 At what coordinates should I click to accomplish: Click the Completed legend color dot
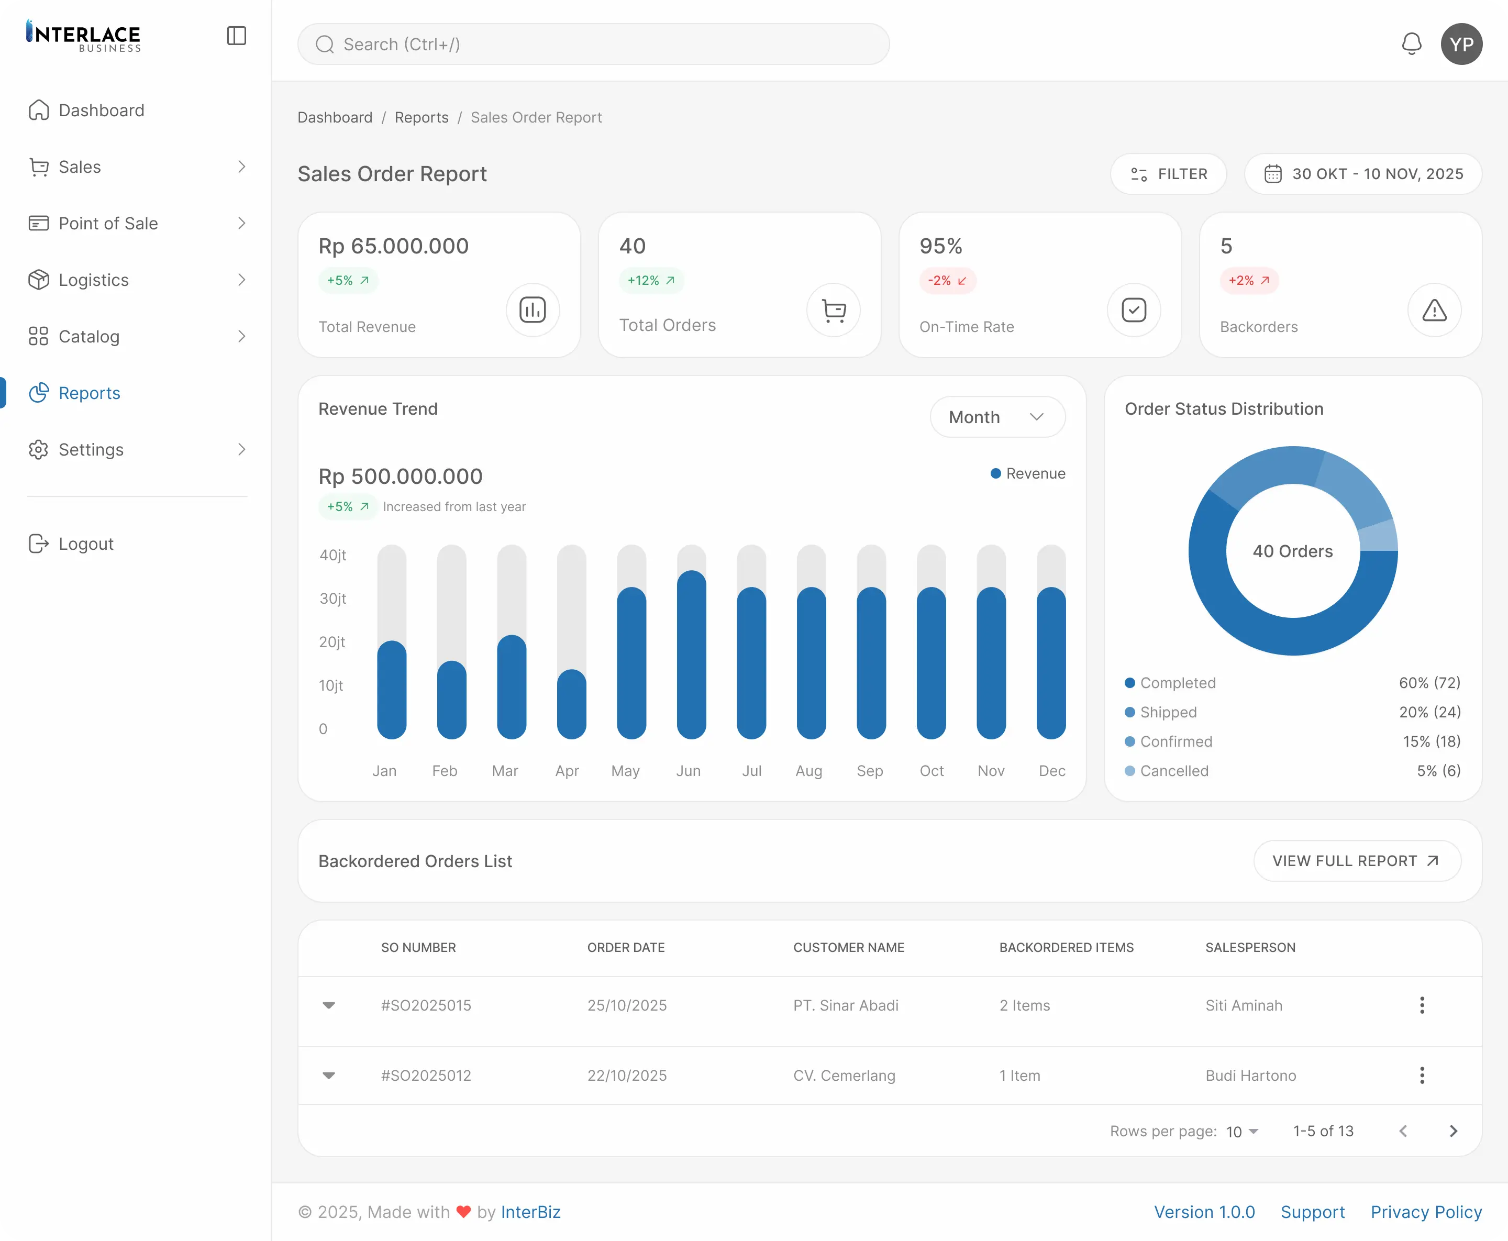click(x=1130, y=683)
